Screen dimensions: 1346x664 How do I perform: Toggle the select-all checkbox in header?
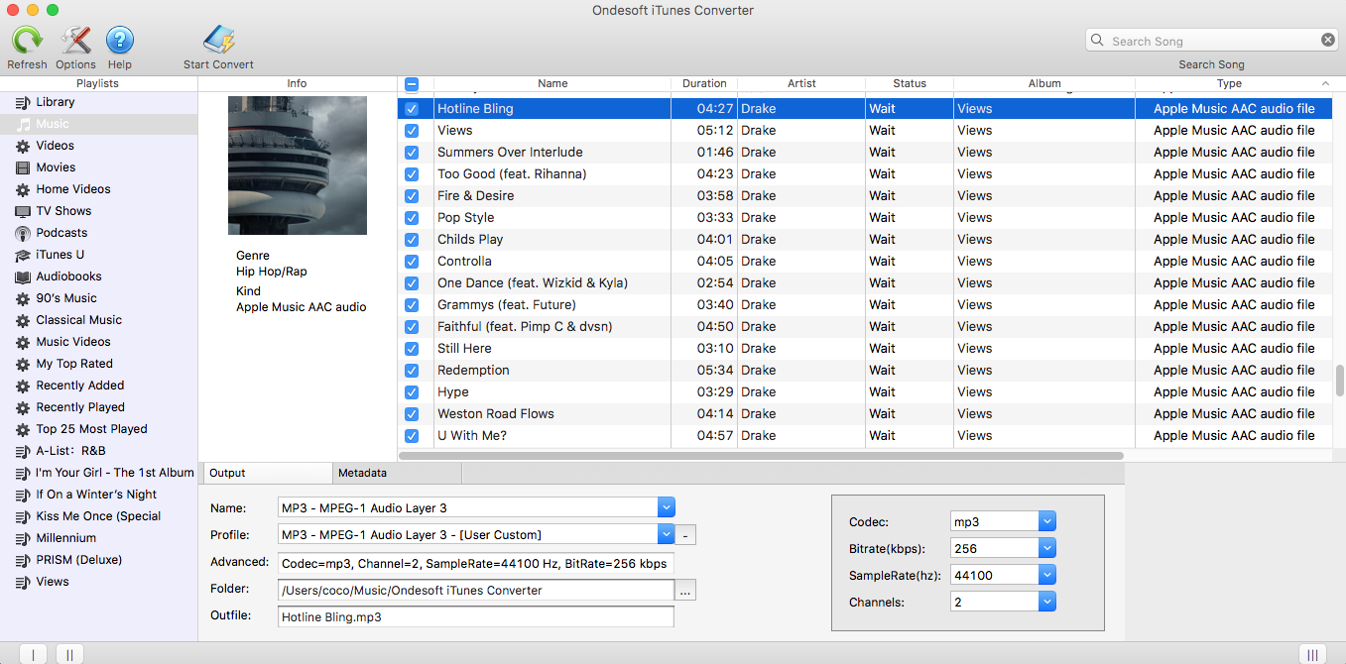click(412, 84)
